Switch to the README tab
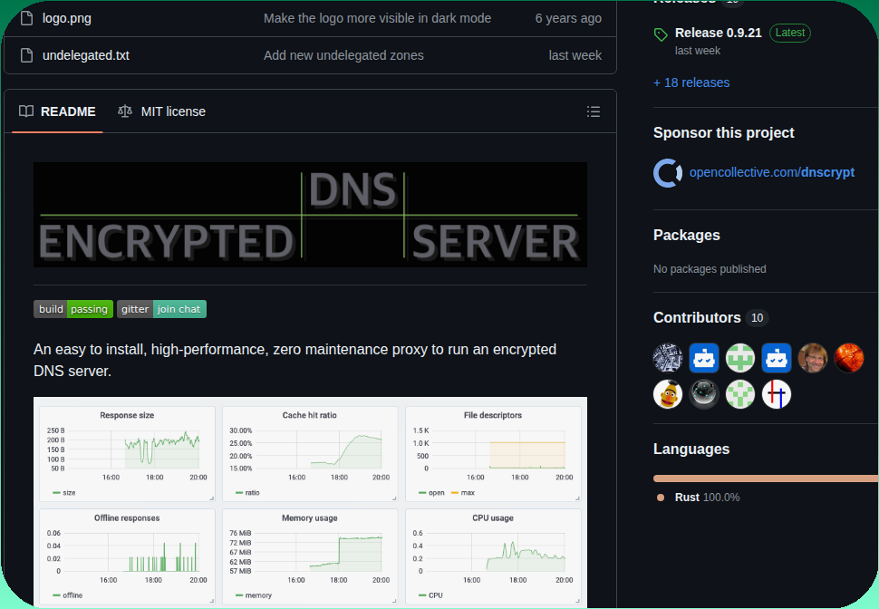 click(57, 111)
